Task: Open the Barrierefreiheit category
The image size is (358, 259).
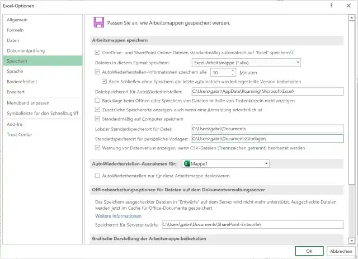Action: point(43,82)
